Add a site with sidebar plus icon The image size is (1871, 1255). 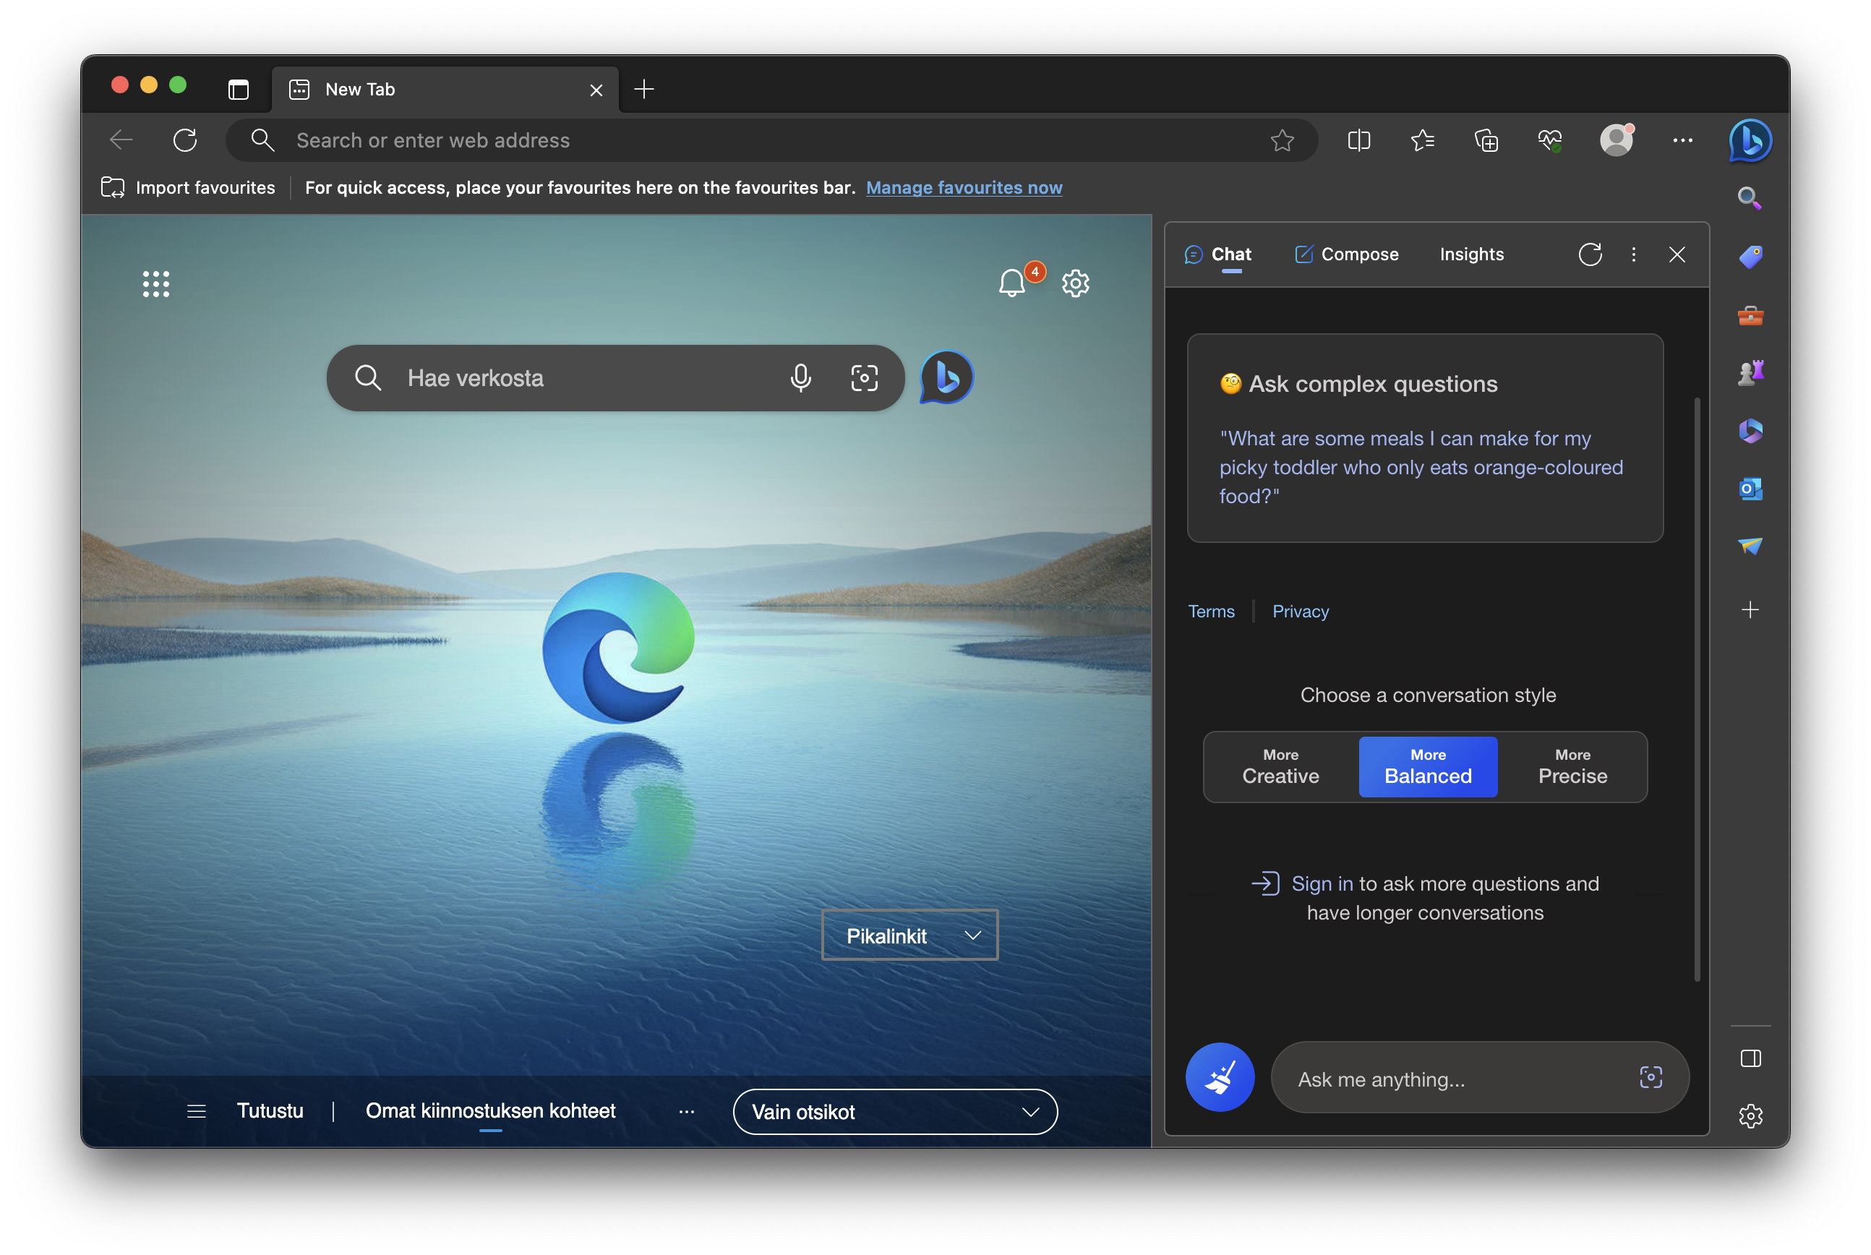coord(1750,610)
